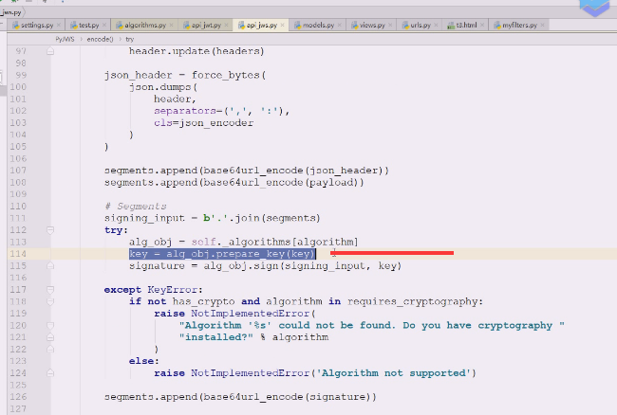Click "segments.append(base64url_encode(json_header))" on line 107
Screen dimensions: 617x415
(x=247, y=171)
